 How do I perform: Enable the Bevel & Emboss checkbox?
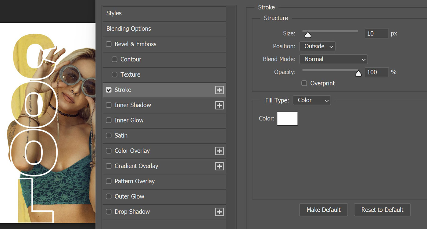[x=109, y=44]
